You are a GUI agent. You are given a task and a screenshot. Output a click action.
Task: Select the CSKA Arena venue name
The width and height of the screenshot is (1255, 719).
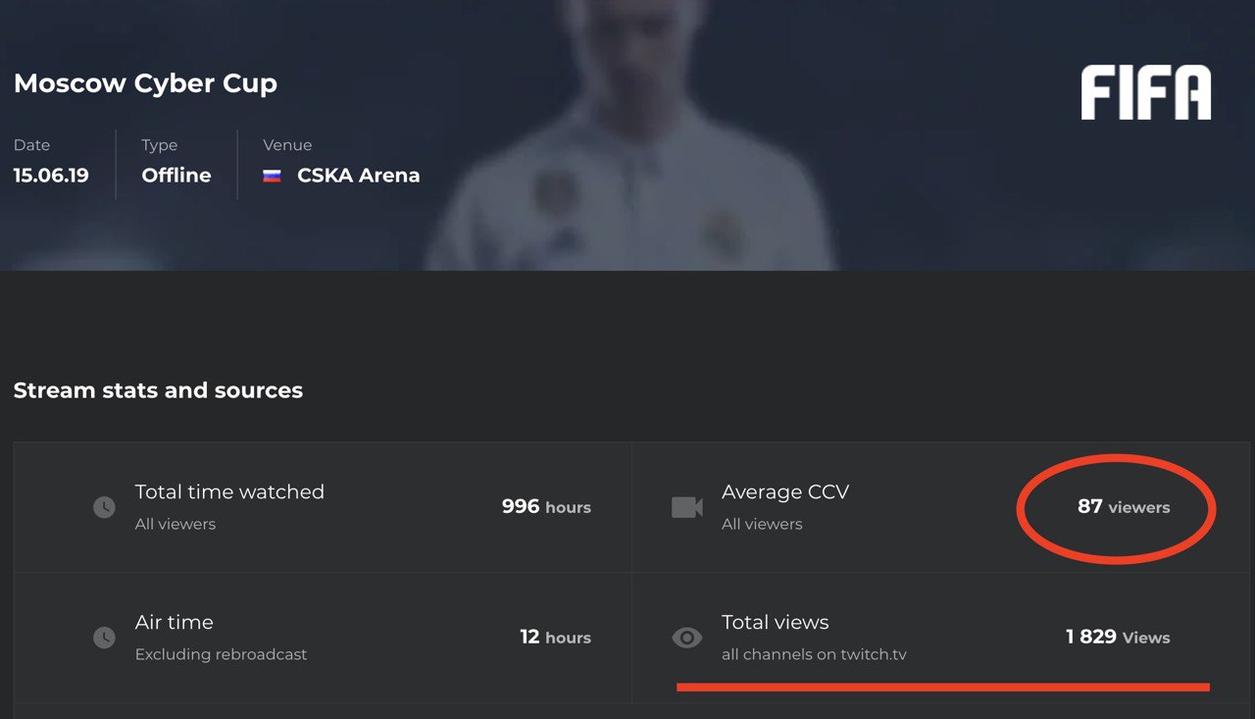pyautogui.click(x=358, y=176)
